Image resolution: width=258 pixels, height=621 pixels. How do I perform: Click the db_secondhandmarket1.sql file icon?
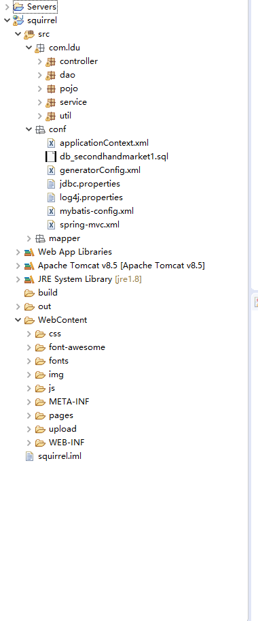pyautogui.click(x=51, y=157)
